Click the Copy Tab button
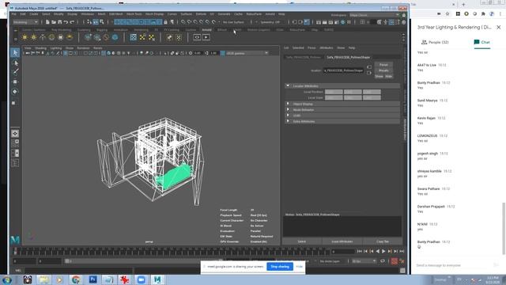This screenshot has width=506, height=285. [383, 241]
